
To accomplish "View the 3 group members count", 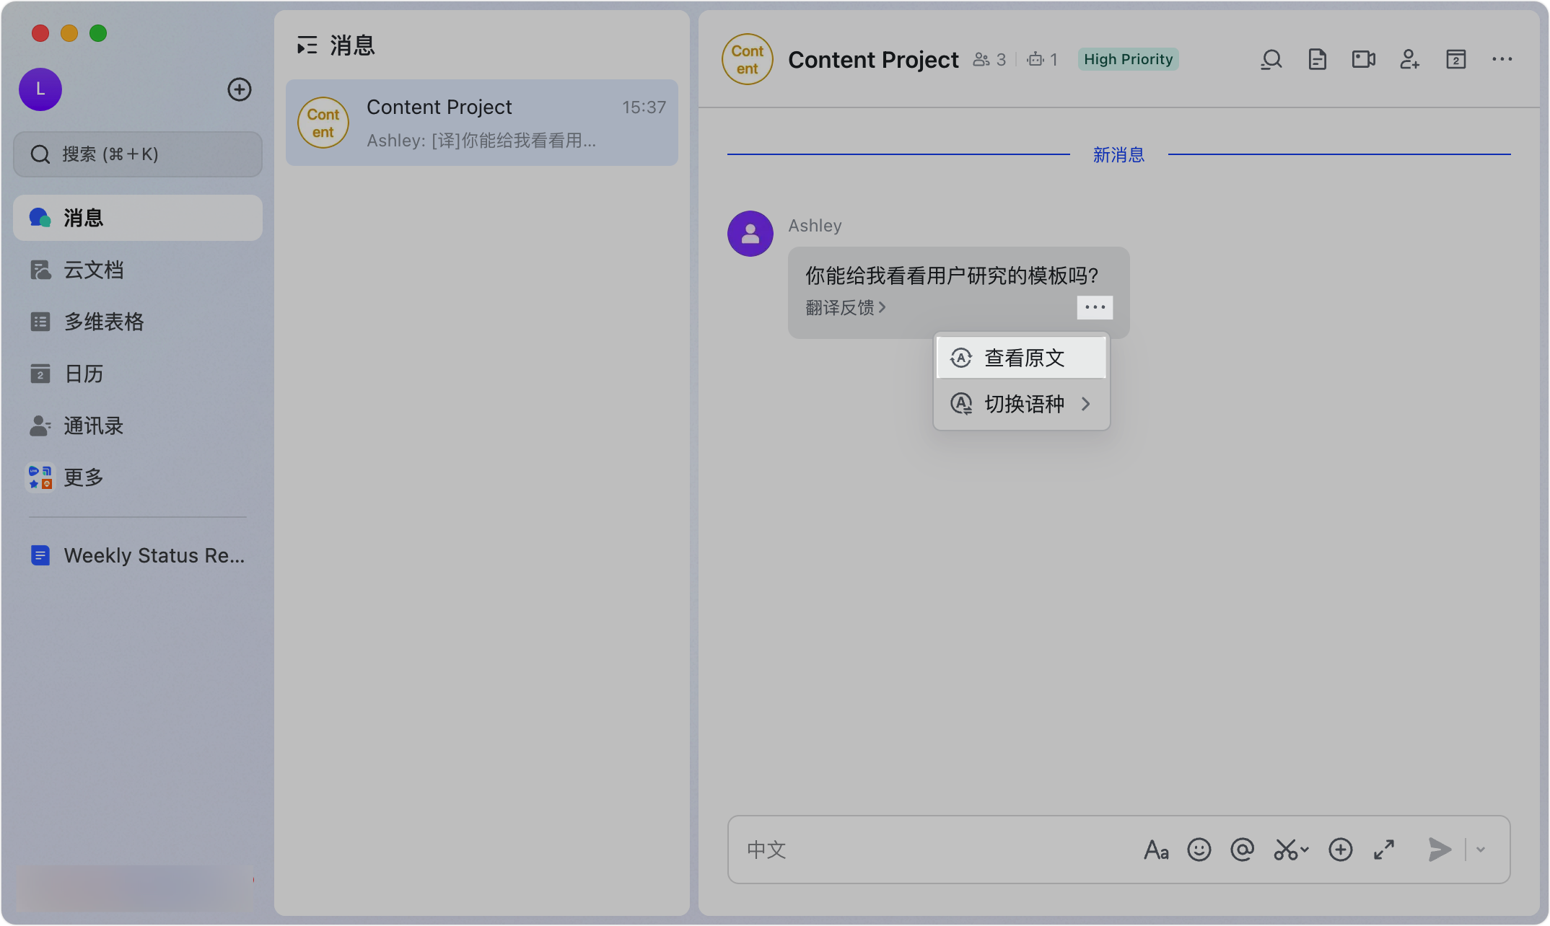I will pyautogui.click(x=989, y=60).
